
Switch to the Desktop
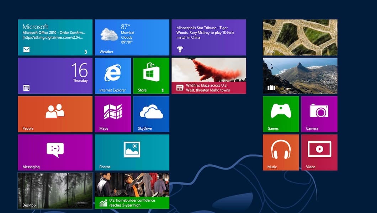(55, 190)
